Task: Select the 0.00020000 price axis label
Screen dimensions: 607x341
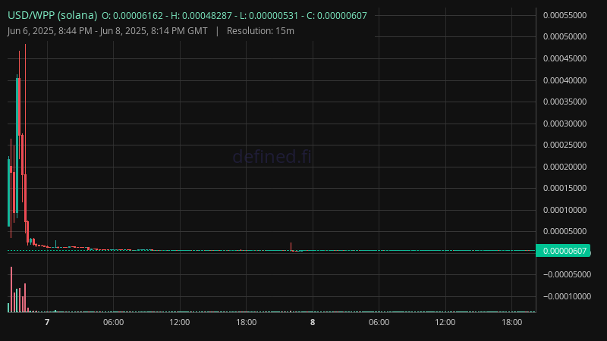Action: tap(565, 167)
